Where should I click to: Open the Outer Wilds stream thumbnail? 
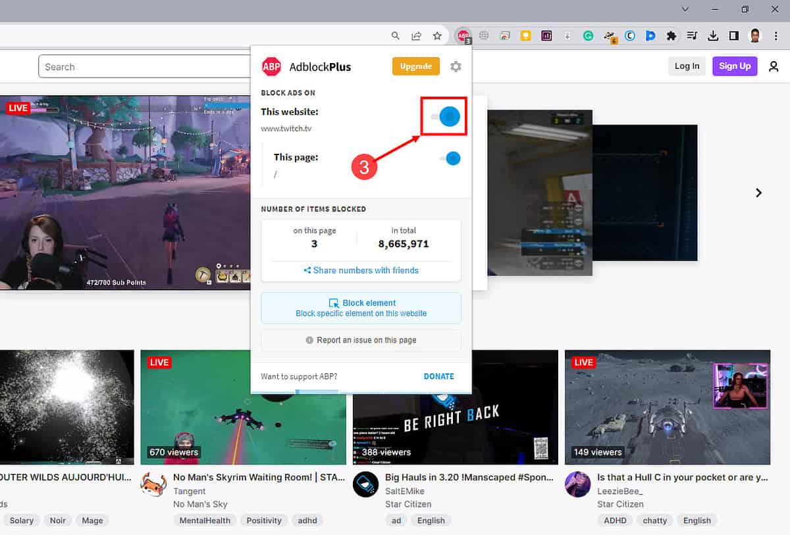coord(66,407)
